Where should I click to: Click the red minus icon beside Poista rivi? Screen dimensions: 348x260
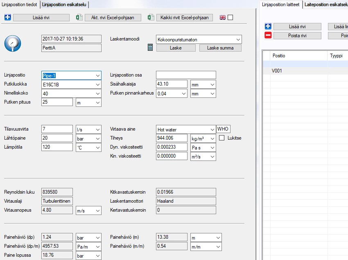tap(268, 36)
